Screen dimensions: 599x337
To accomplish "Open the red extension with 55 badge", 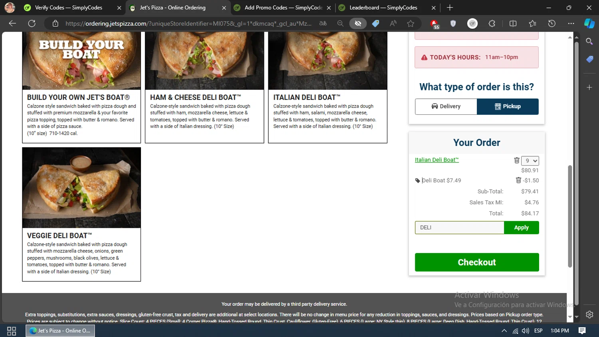I will (x=434, y=24).
